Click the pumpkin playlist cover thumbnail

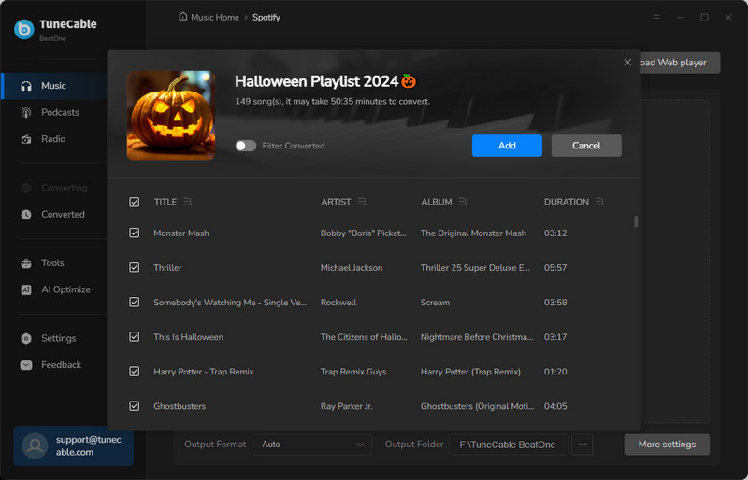[x=171, y=116]
